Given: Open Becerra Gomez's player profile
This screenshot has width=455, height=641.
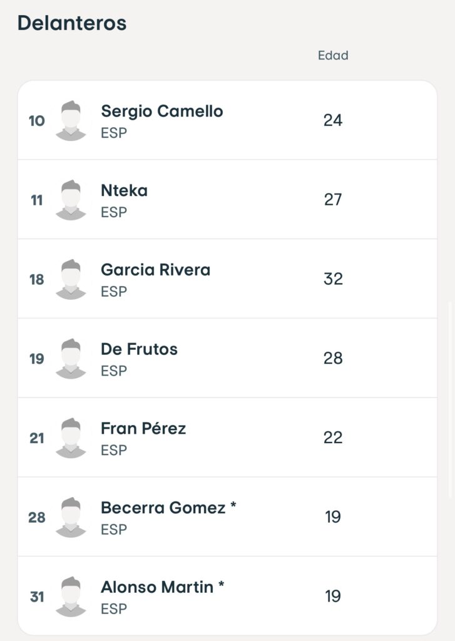Looking at the screenshot, I should pos(163,508).
